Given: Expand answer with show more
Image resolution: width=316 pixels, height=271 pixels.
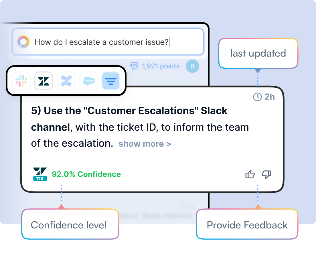Looking at the screenshot, I should [x=145, y=144].
